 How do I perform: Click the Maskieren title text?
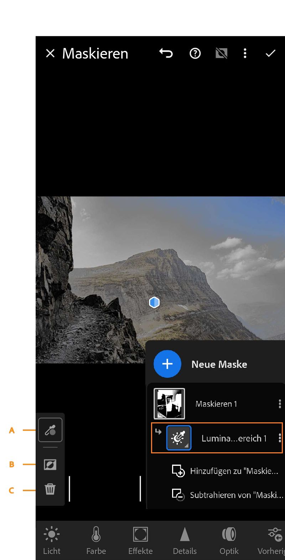95,54
